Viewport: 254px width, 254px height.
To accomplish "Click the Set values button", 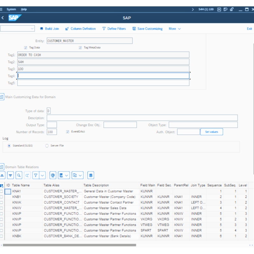I will 211,132.
